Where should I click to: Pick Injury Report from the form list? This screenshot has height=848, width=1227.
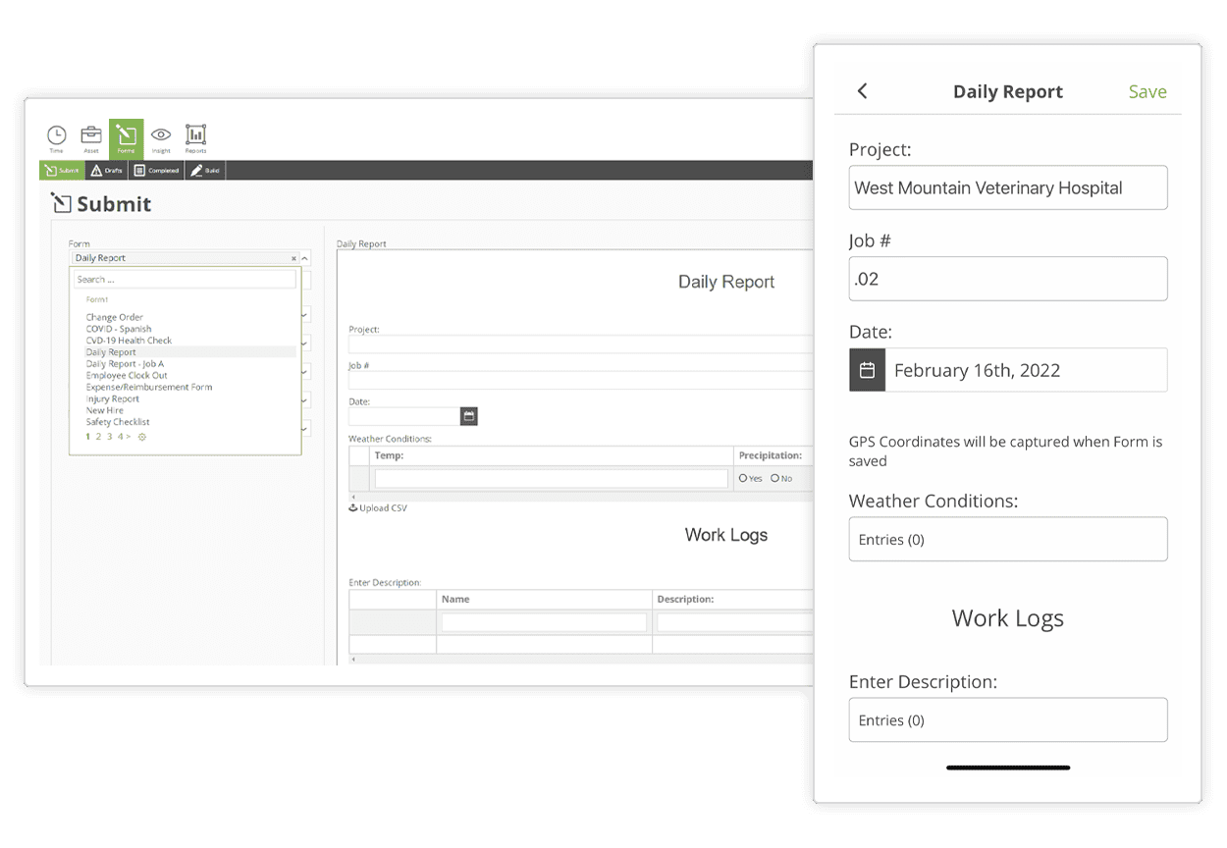(x=113, y=398)
